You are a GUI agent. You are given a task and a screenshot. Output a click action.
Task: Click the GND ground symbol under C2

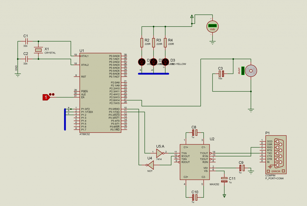coord(18,75)
